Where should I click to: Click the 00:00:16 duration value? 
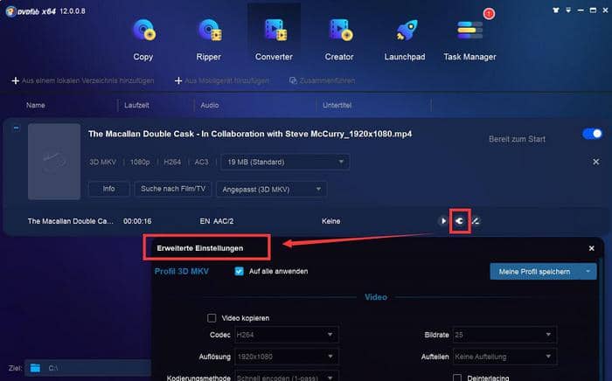click(x=137, y=221)
